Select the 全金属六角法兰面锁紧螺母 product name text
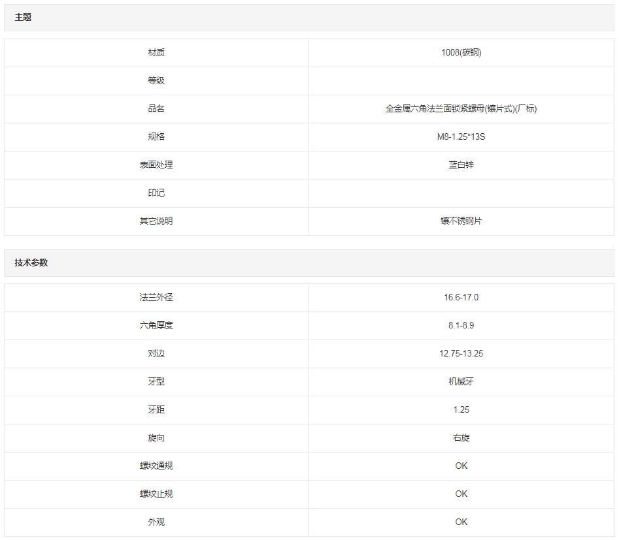Screen dimensions: 619x540 (461, 109)
